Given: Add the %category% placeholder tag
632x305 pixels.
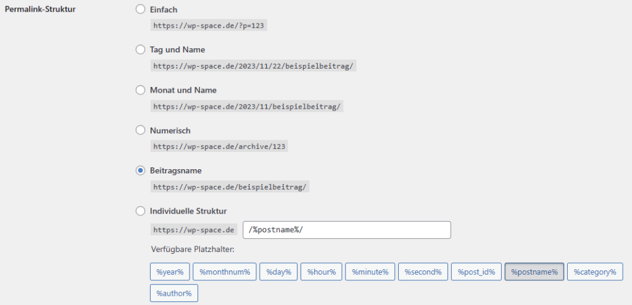Looking at the screenshot, I should click(x=595, y=272).
